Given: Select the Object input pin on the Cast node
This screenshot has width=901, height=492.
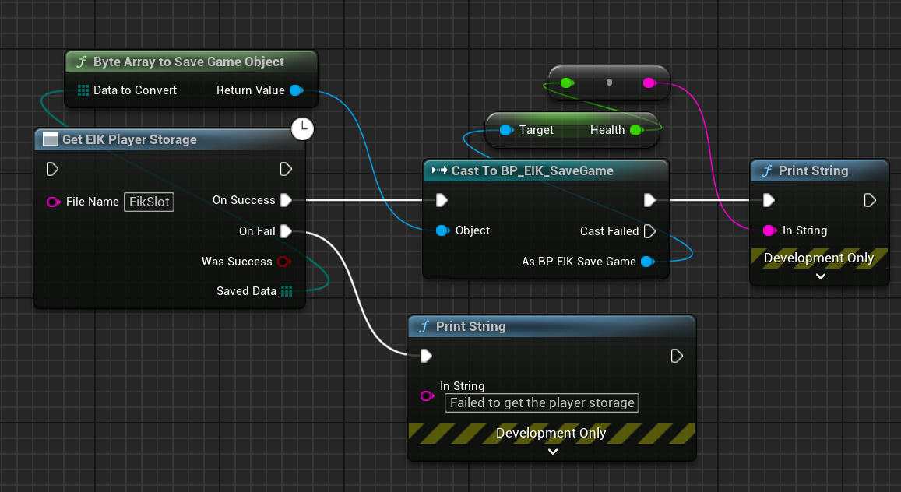Looking at the screenshot, I should tap(442, 230).
